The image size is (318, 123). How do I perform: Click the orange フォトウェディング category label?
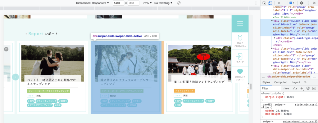[x=184, y=91]
